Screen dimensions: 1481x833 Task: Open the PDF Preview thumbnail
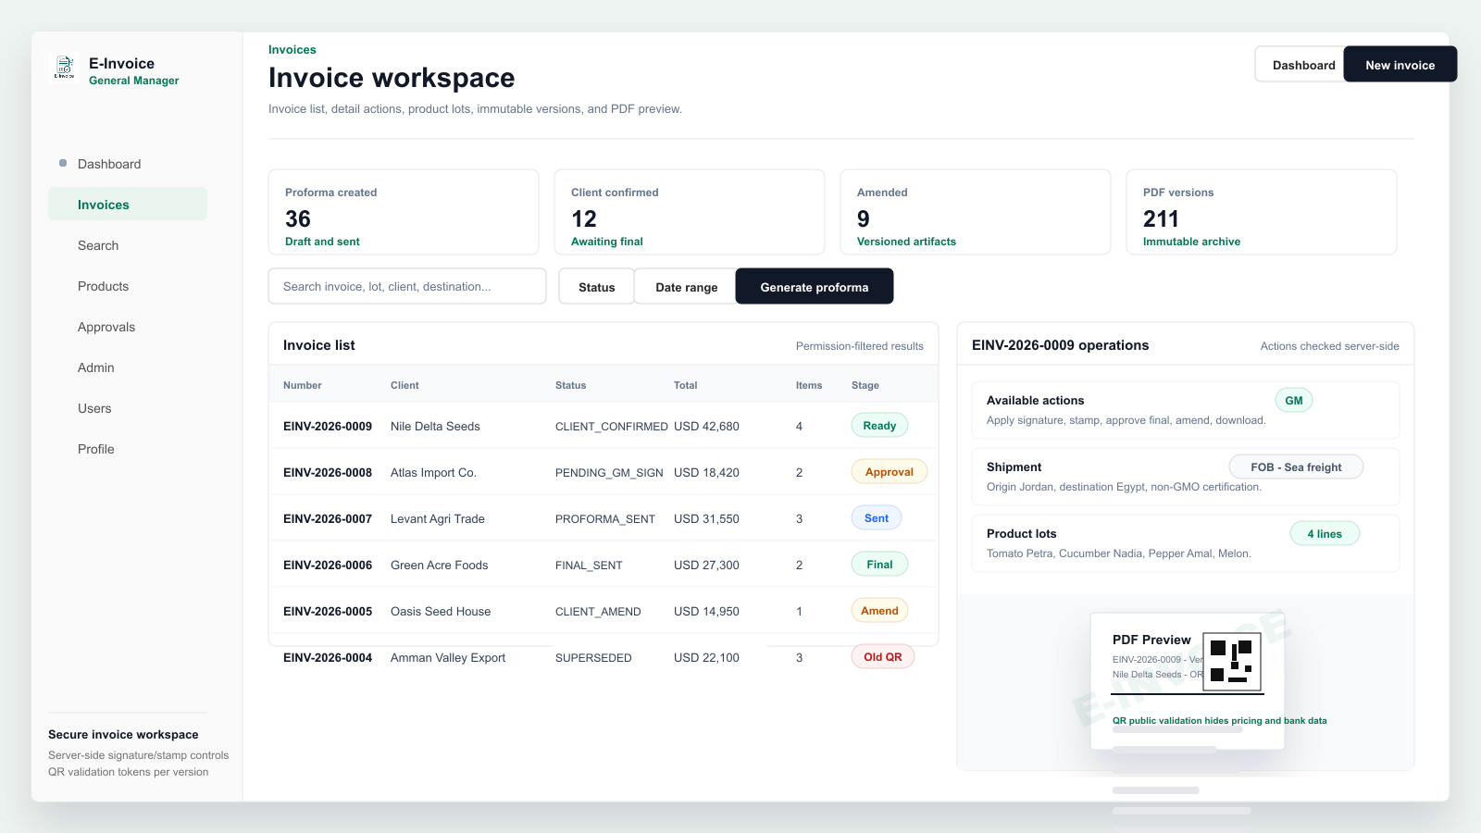[x=1188, y=680]
